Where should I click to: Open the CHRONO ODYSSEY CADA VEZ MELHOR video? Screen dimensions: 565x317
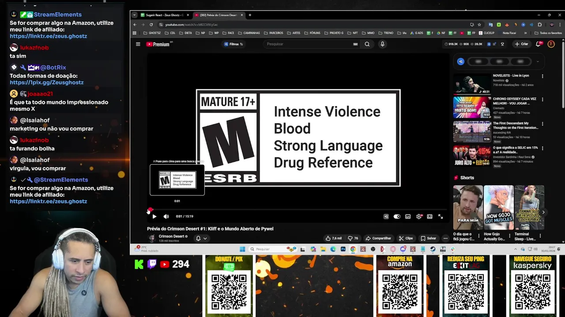click(472, 107)
